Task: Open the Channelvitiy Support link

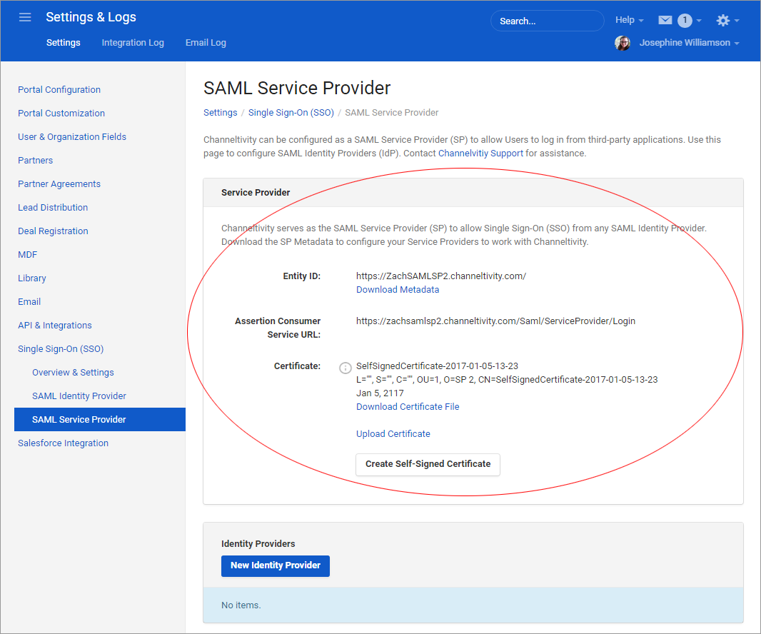Action: (480, 154)
